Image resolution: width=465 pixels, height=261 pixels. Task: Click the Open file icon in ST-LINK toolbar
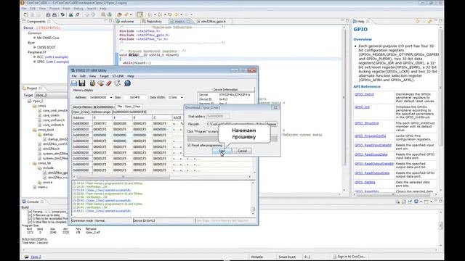[74, 83]
